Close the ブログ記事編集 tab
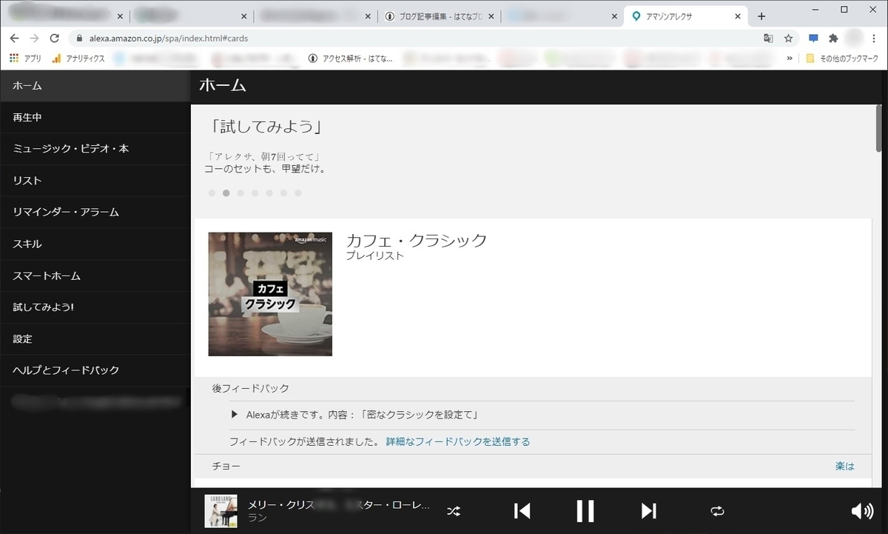Image resolution: width=888 pixels, height=534 pixels. pyautogui.click(x=491, y=16)
